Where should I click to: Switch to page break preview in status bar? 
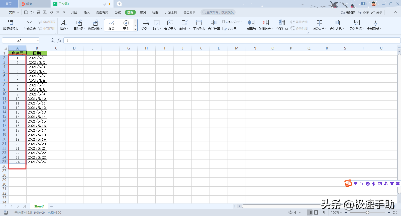pos(323,212)
